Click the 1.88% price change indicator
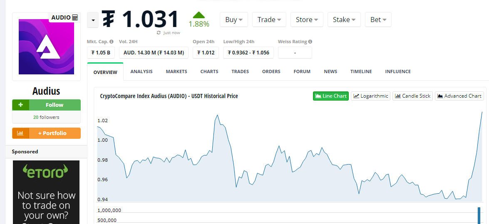 pos(199,24)
